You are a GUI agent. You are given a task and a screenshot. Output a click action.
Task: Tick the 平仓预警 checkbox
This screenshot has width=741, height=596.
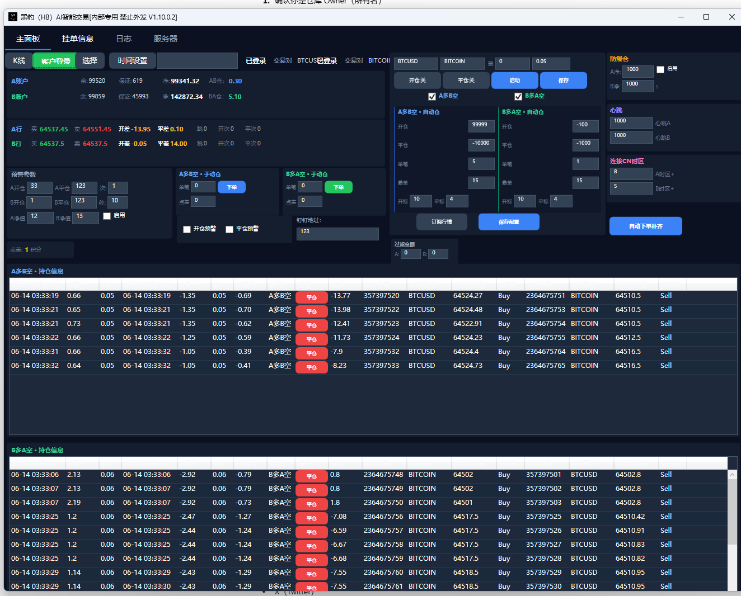tap(229, 229)
